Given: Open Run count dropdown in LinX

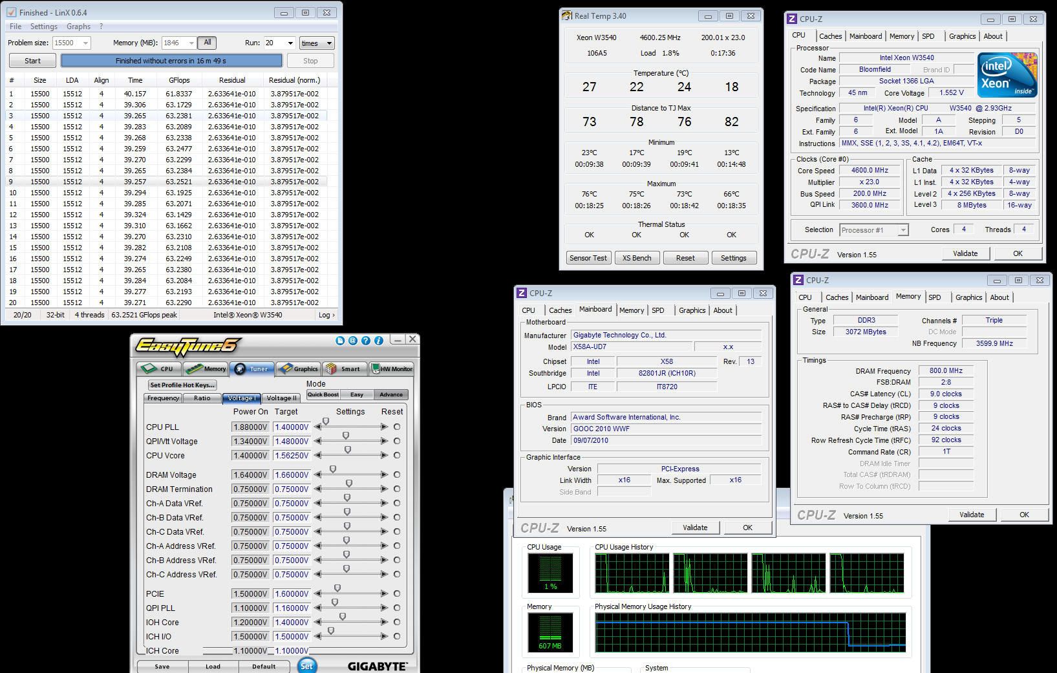Looking at the screenshot, I should tap(290, 43).
